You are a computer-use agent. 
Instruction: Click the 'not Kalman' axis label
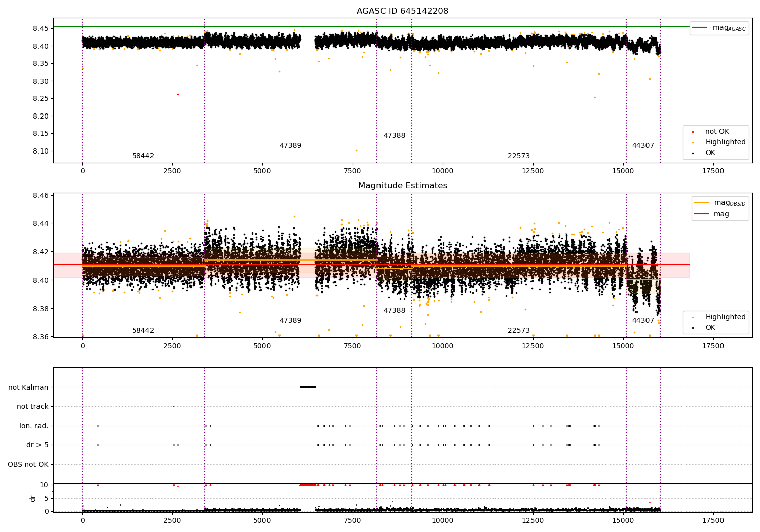28,387
